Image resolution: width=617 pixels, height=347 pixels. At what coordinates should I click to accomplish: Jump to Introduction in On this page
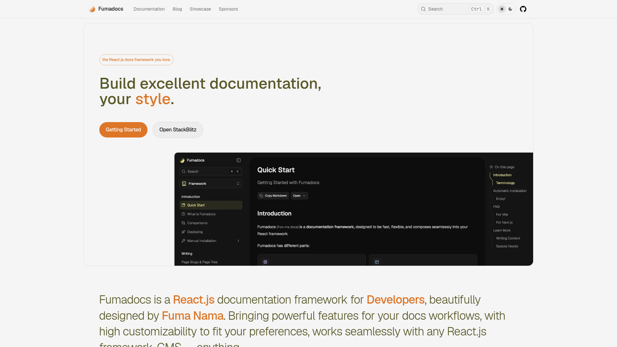click(502, 175)
